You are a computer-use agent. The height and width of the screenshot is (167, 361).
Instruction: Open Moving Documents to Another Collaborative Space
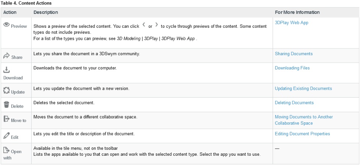click(303, 117)
